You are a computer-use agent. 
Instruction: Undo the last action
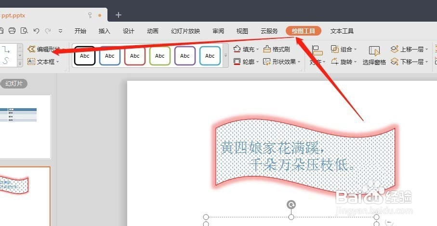point(36,31)
